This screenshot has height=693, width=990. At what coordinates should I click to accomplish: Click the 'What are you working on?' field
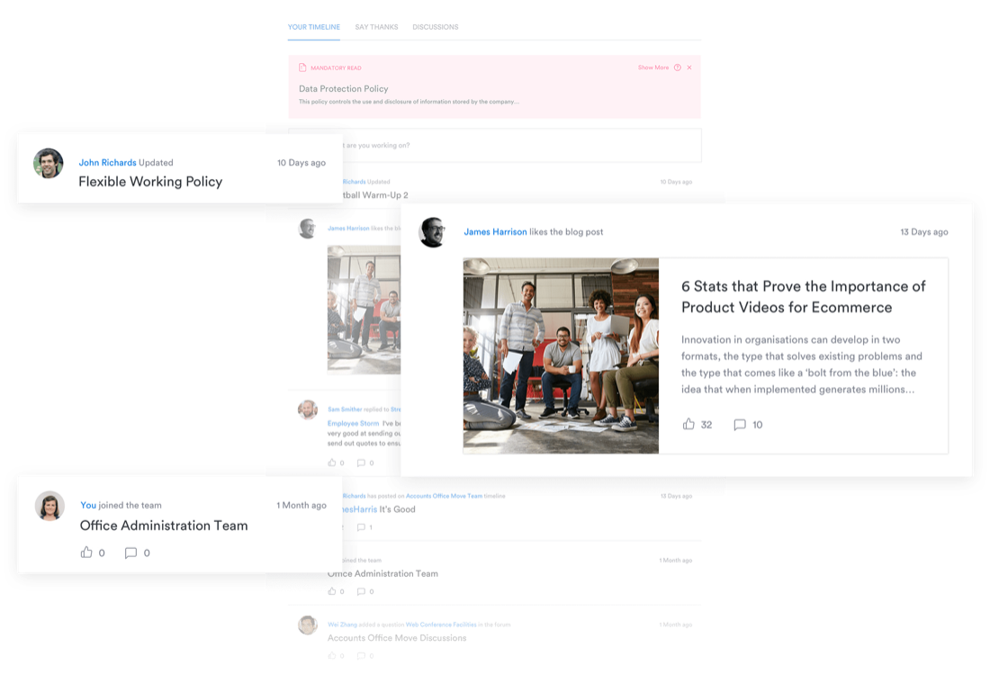(494, 145)
